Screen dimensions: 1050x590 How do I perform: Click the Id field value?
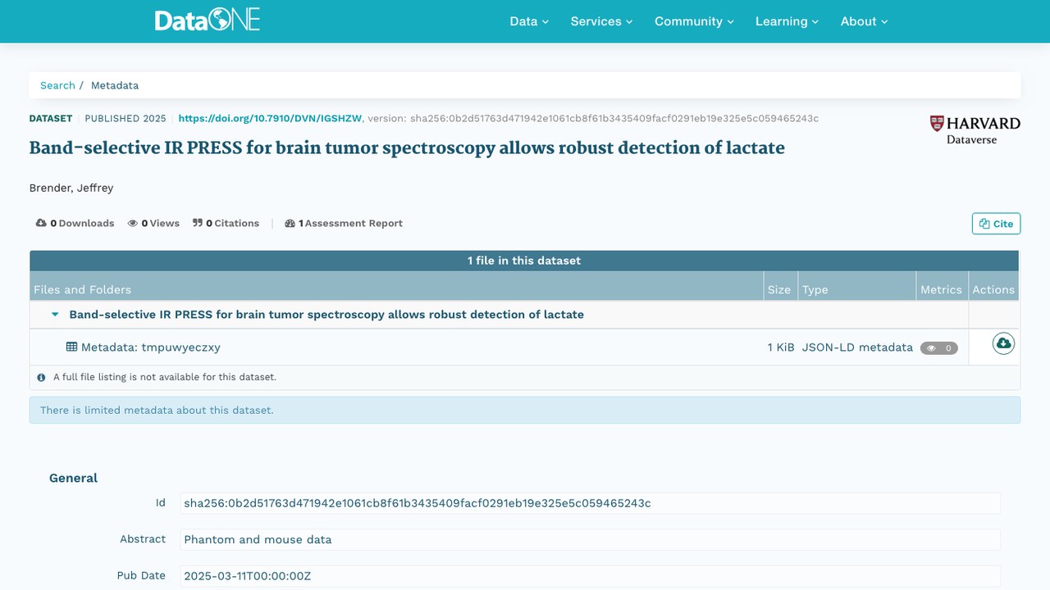[590, 503]
